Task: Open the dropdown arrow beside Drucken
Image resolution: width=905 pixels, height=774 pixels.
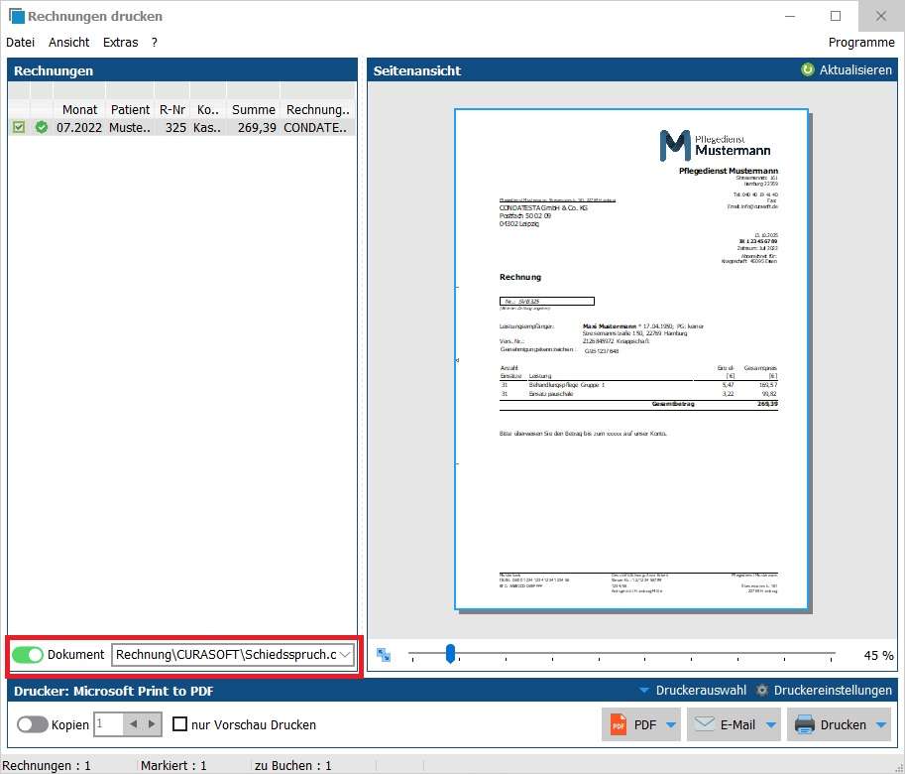Action: [881, 724]
